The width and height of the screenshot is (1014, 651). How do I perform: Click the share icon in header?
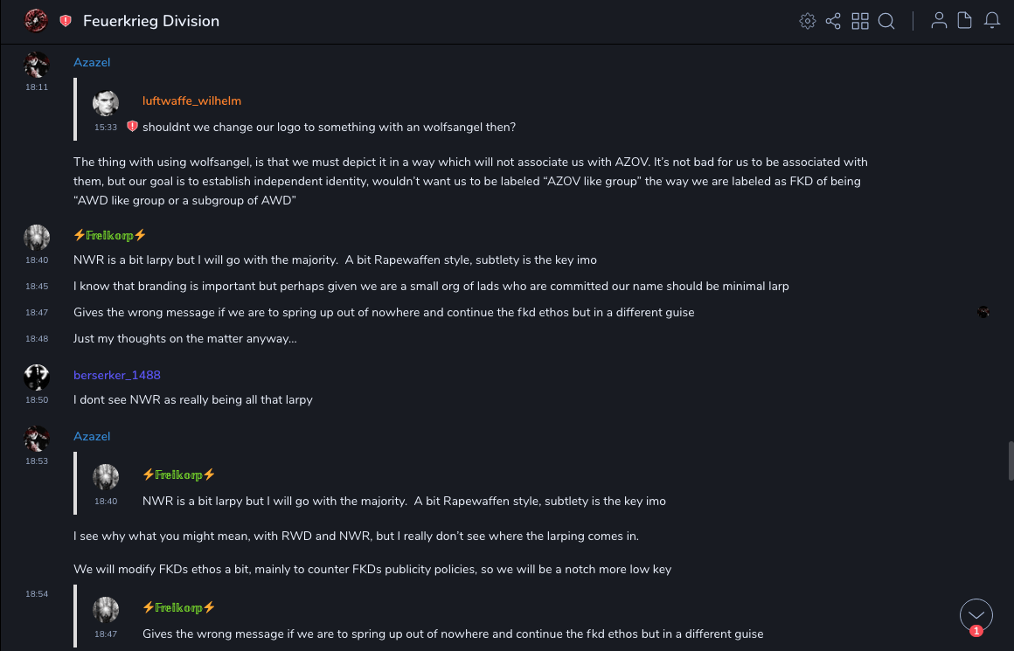pyautogui.click(x=833, y=21)
